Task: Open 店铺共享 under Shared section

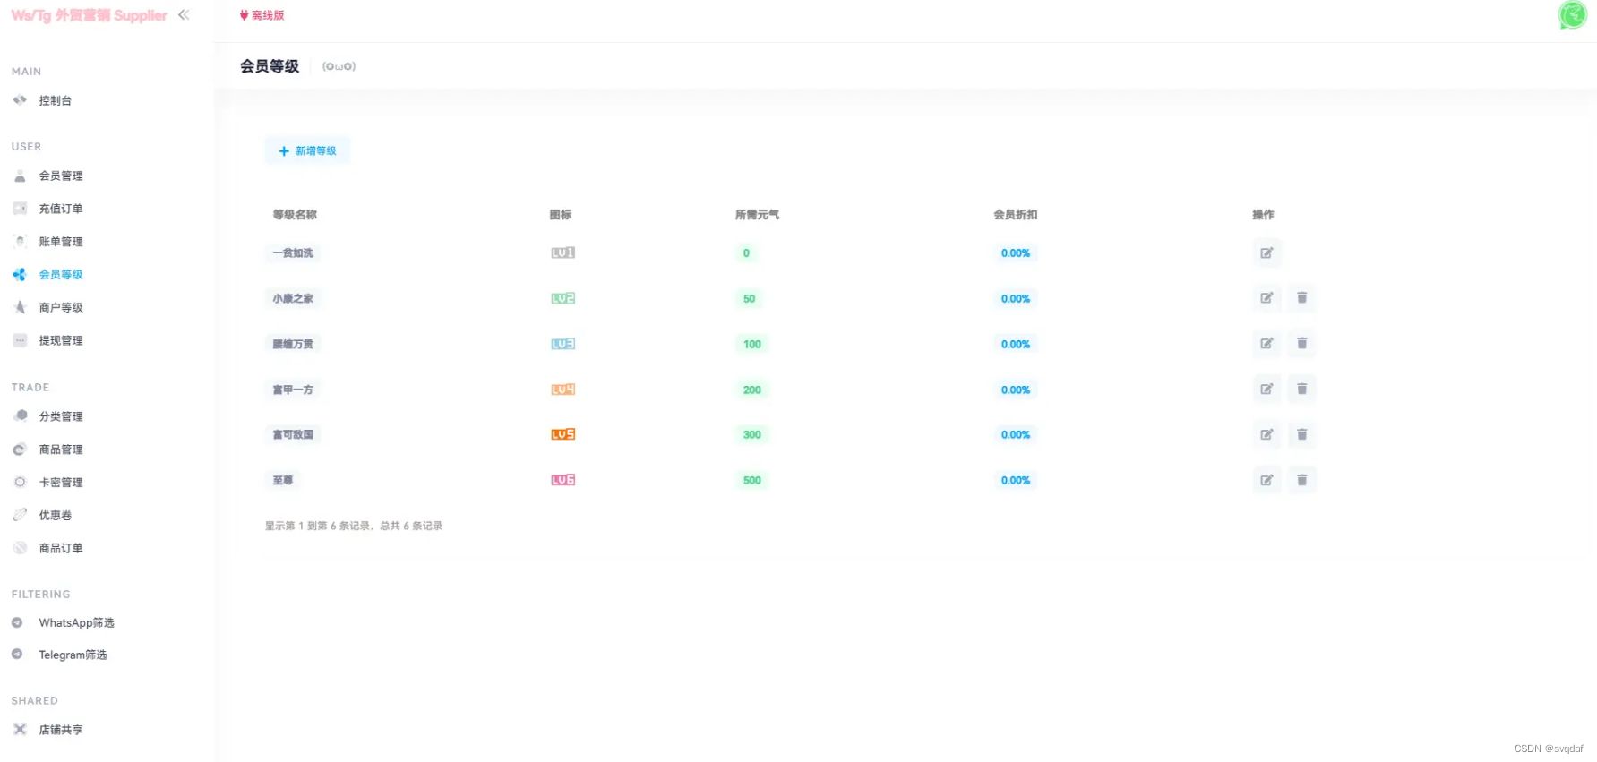Action: 60,731
